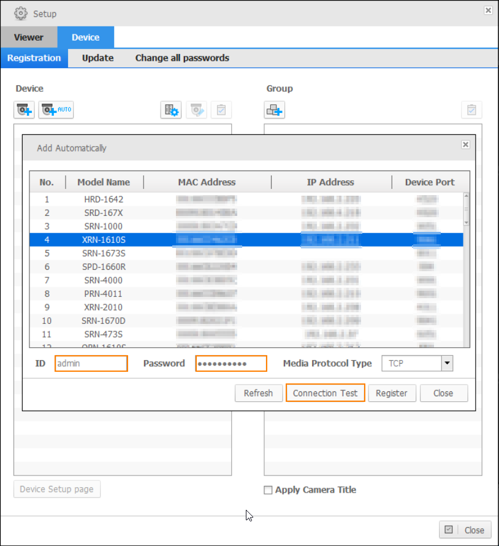Close the Setup window using the X

pos(488,10)
